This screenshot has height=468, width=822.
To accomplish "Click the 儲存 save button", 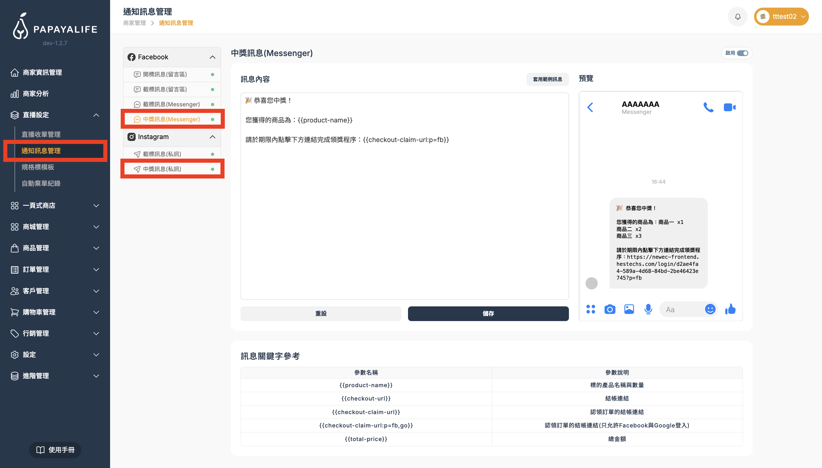I will click(488, 313).
